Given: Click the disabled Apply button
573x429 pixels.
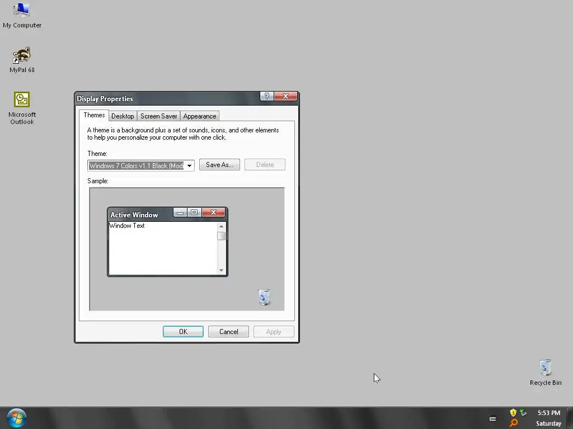Looking at the screenshot, I should (274, 332).
